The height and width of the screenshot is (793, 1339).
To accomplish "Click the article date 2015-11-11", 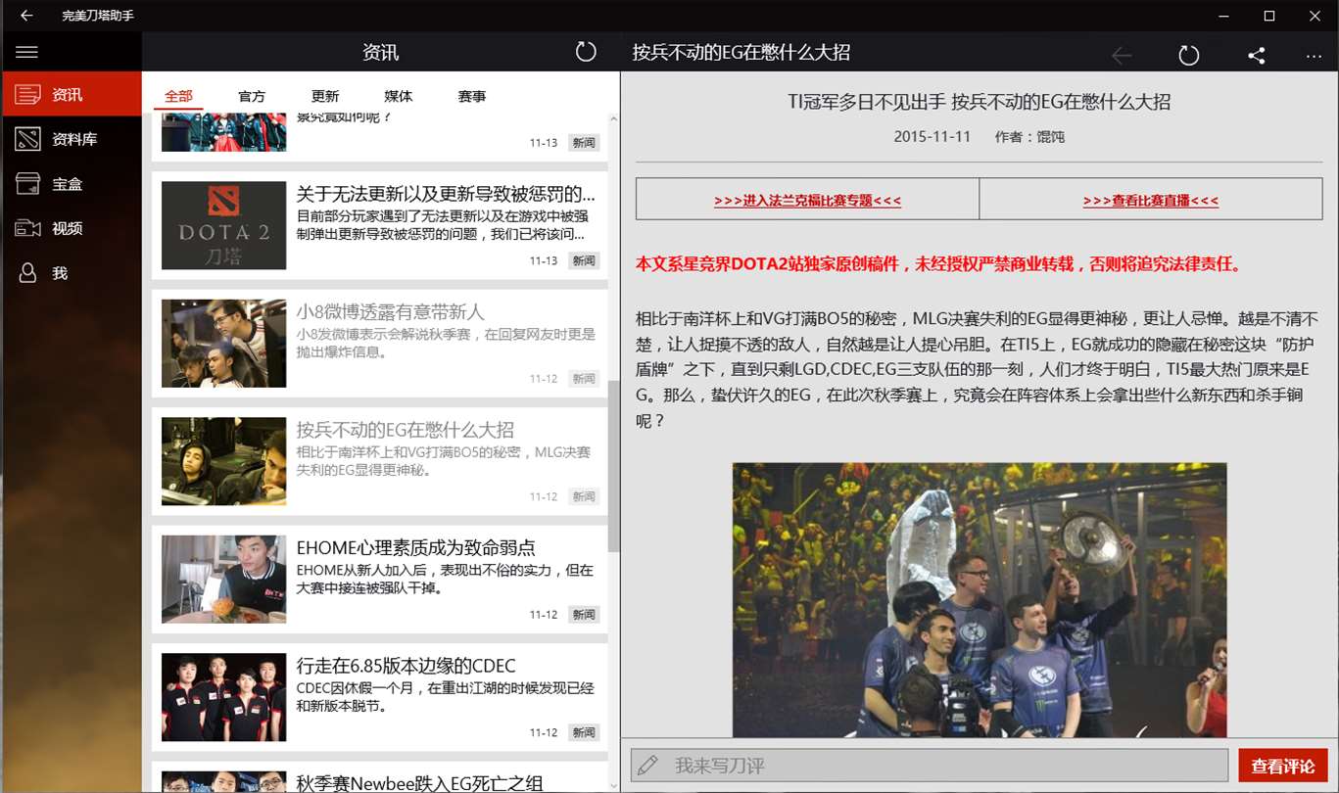I will 932,137.
